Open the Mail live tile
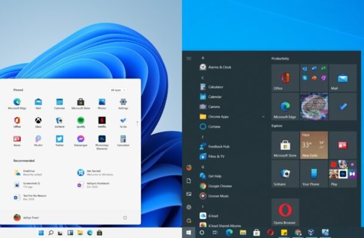Image resolution: width=364 pixels, height=238 pixels. pos(343,78)
